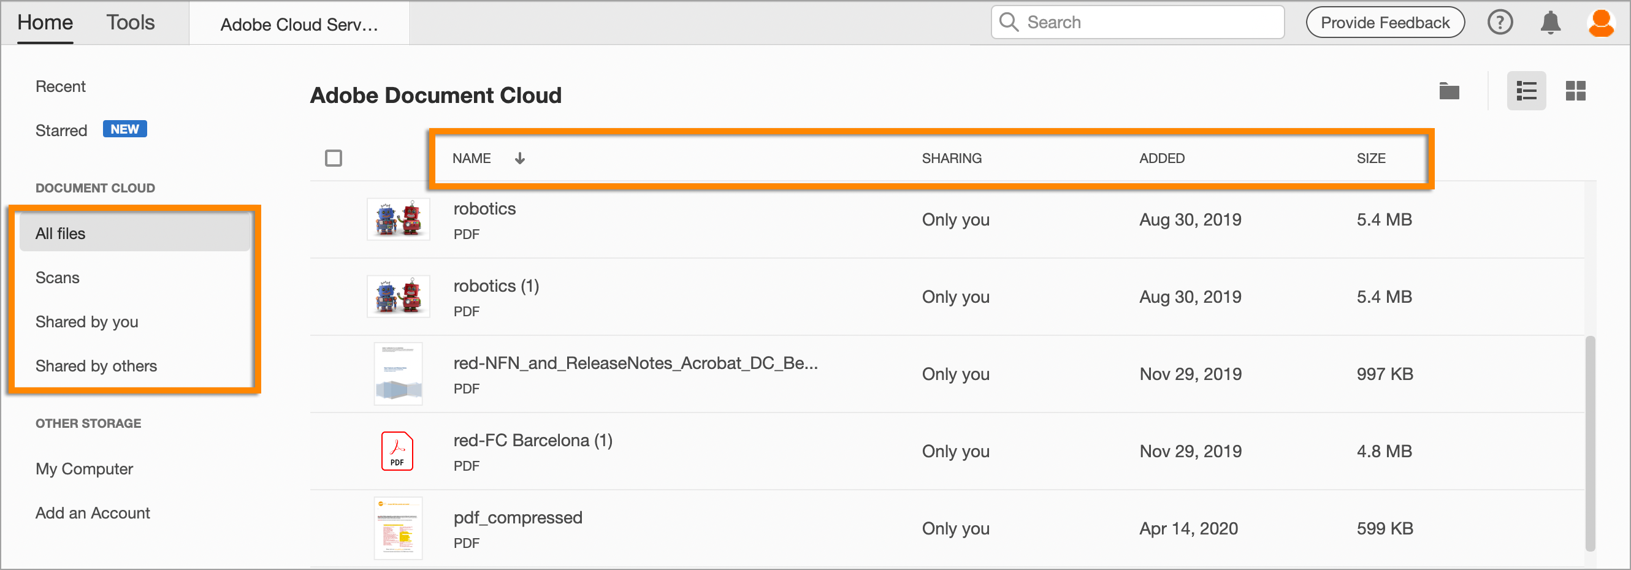
Task: Open the robotics PDF thumbnail
Action: point(397,219)
